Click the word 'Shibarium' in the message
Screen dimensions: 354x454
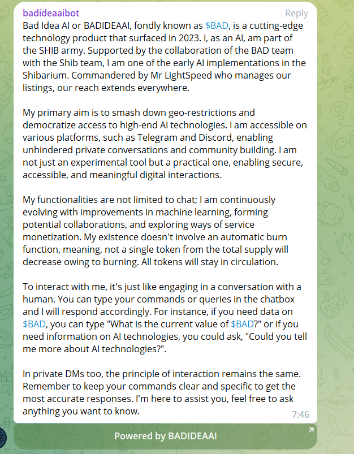coord(46,75)
